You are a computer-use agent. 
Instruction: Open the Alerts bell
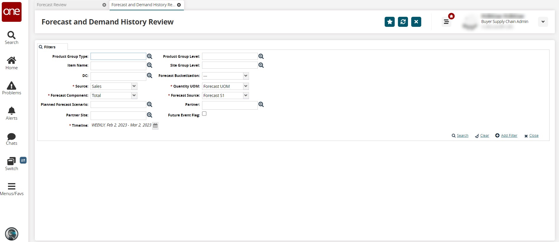(x=12, y=113)
